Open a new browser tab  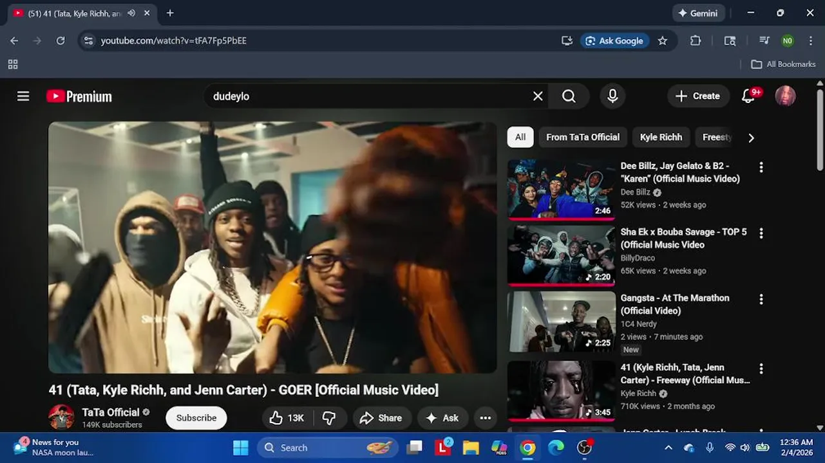pos(170,13)
